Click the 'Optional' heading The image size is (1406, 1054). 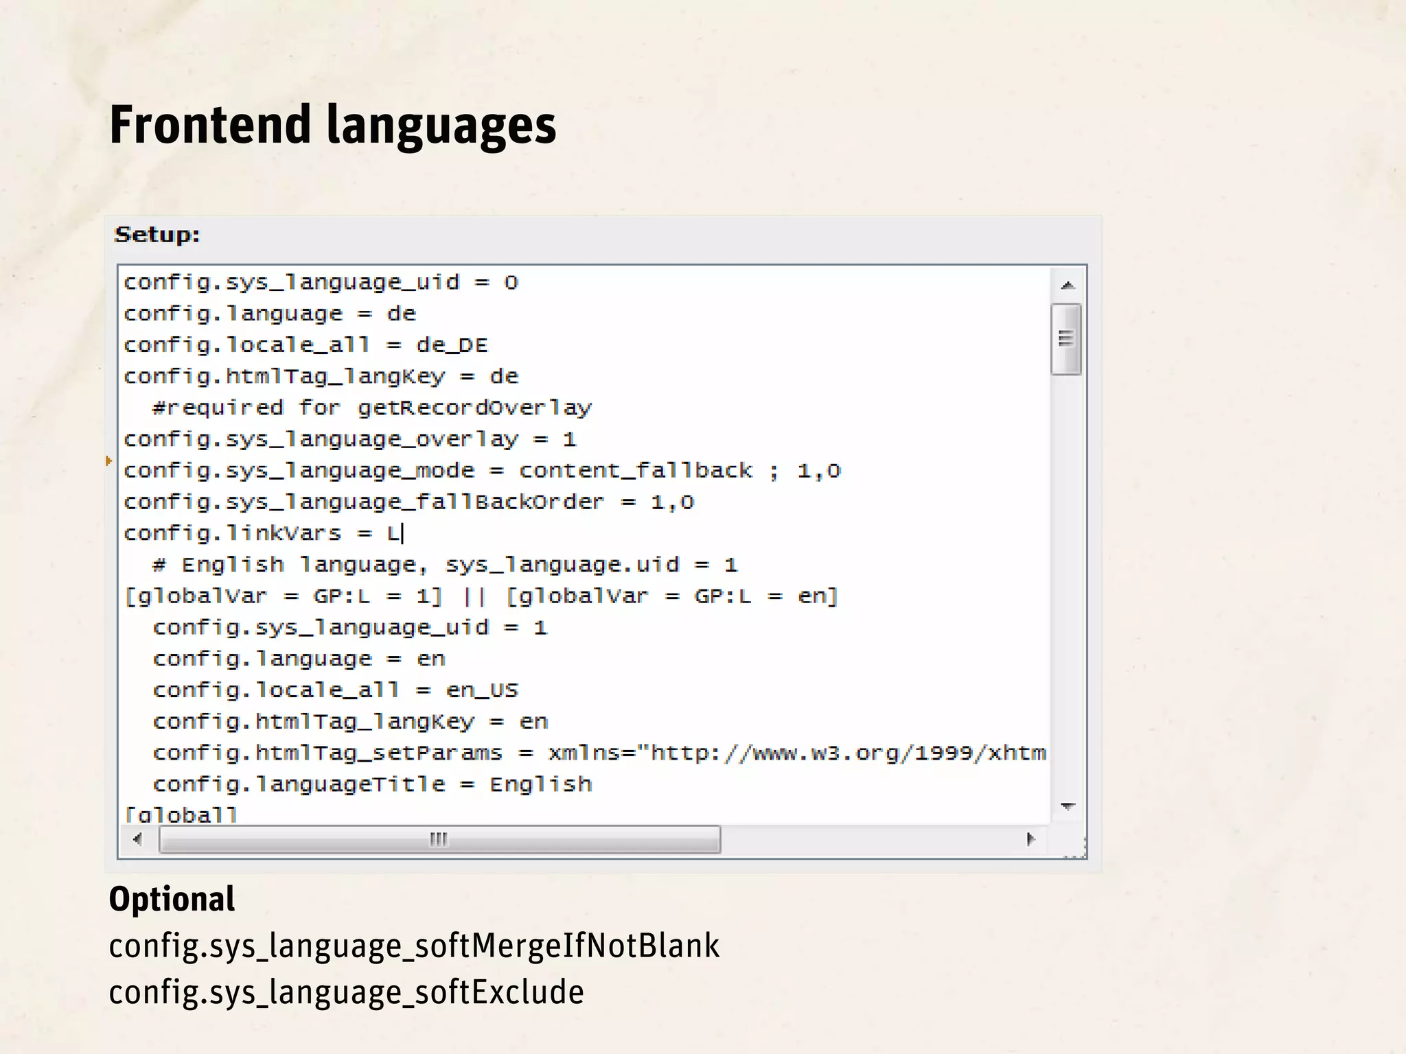pyautogui.click(x=172, y=899)
